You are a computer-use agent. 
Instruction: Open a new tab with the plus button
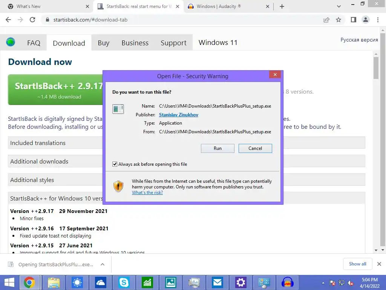coord(282,6)
